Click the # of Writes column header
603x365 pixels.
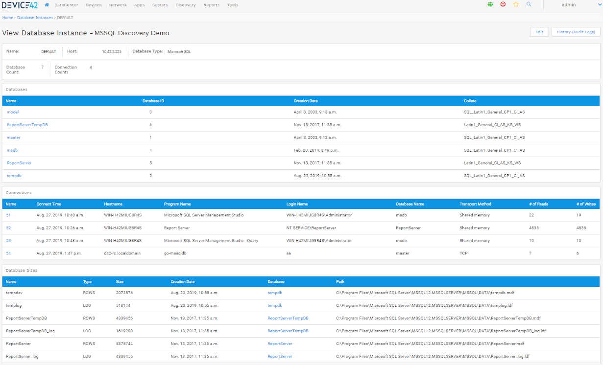coord(586,204)
